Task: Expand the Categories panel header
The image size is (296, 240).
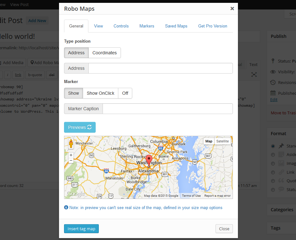Action: tap(281, 210)
